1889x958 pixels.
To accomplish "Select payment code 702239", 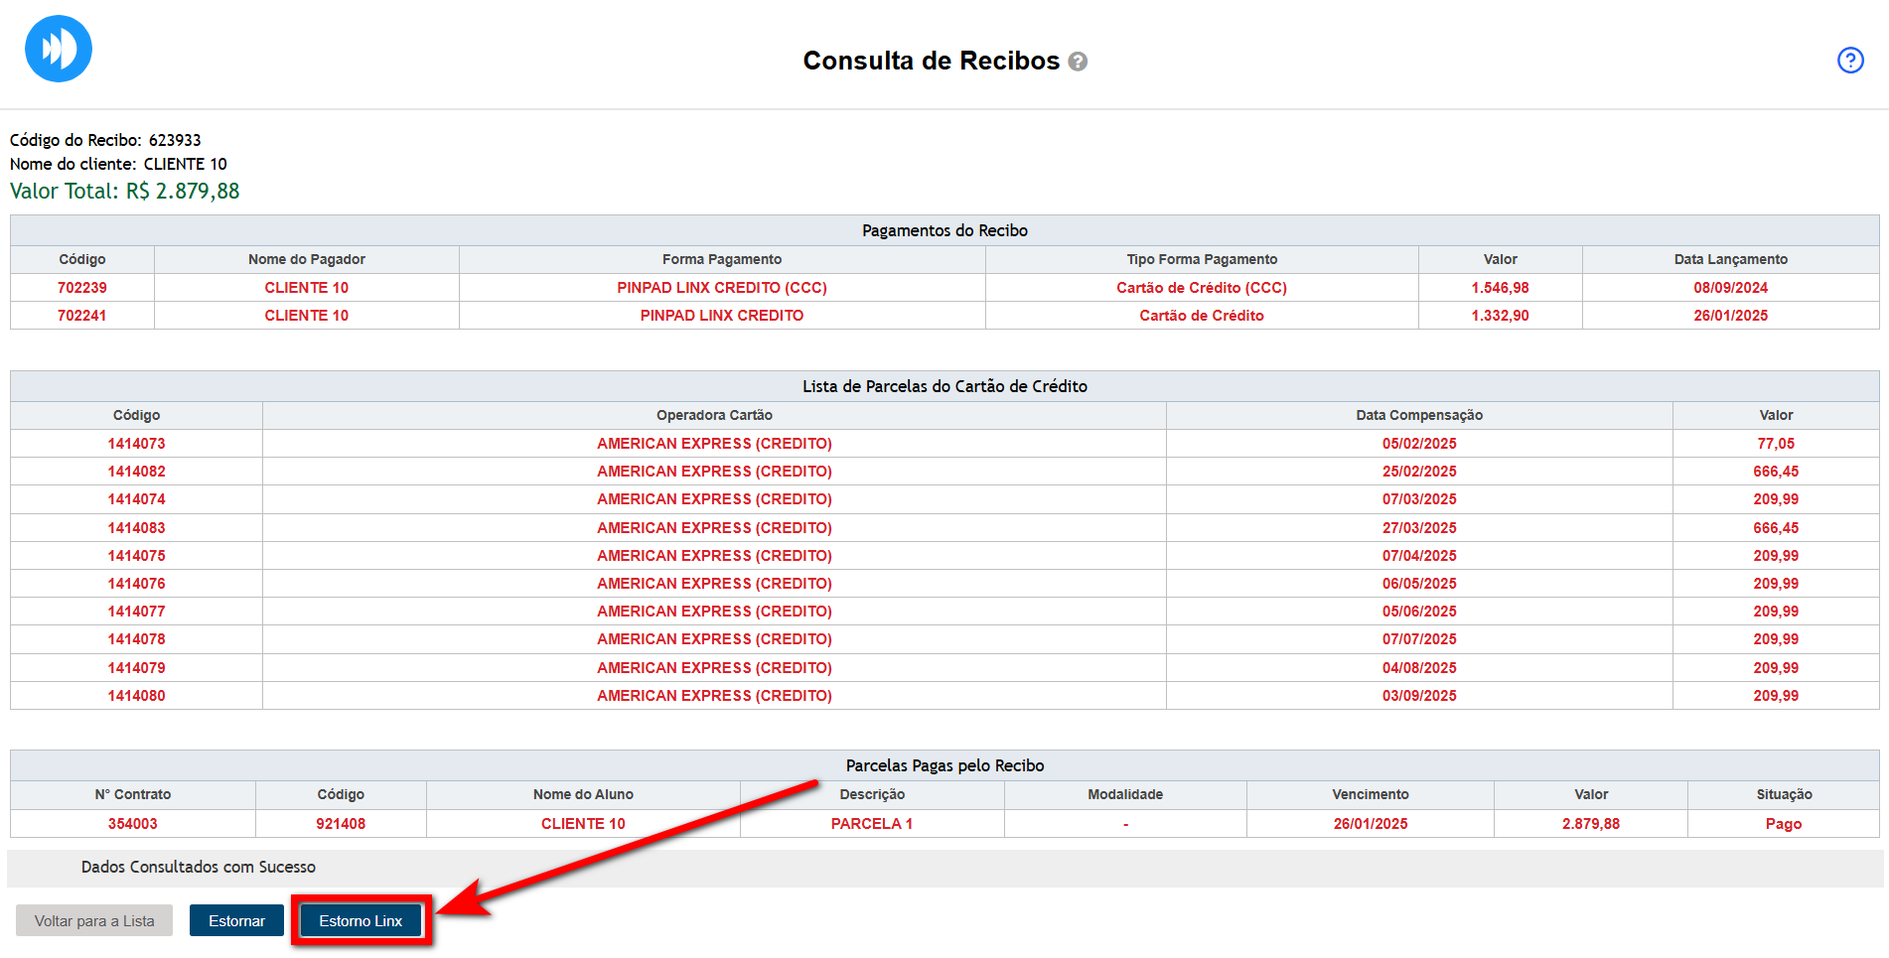I will click(x=82, y=288).
